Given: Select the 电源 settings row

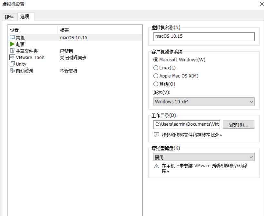Looking at the screenshot, I should (x=75, y=44).
